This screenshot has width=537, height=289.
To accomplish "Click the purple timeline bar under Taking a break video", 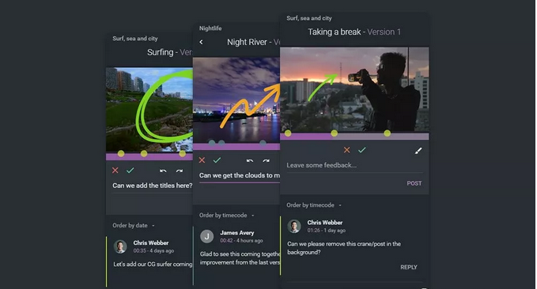I will click(354, 137).
